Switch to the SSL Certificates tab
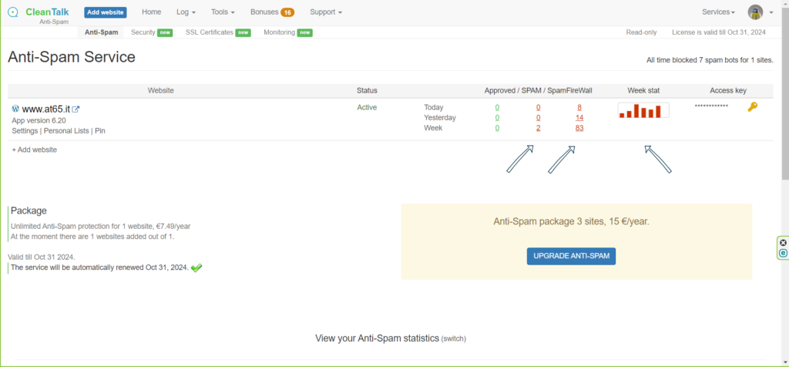789x367 pixels. (218, 32)
